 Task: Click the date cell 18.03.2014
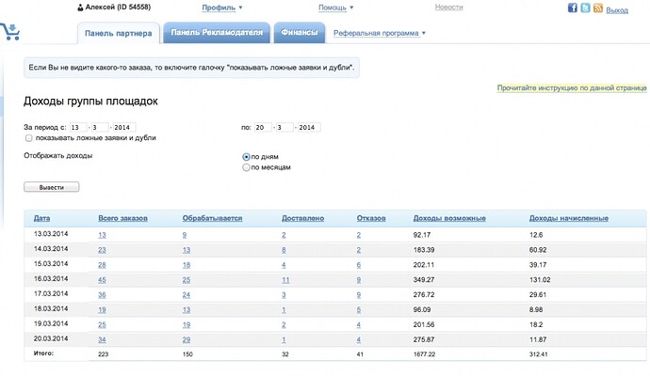[x=51, y=308]
